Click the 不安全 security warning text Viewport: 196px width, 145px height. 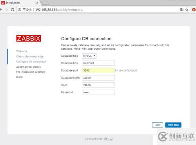point(27,10)
